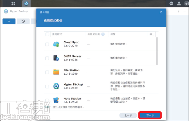This screenshot has height=121, width=189.
Task: Open the DSM main menu grid icon
Action: coord(13,3)
